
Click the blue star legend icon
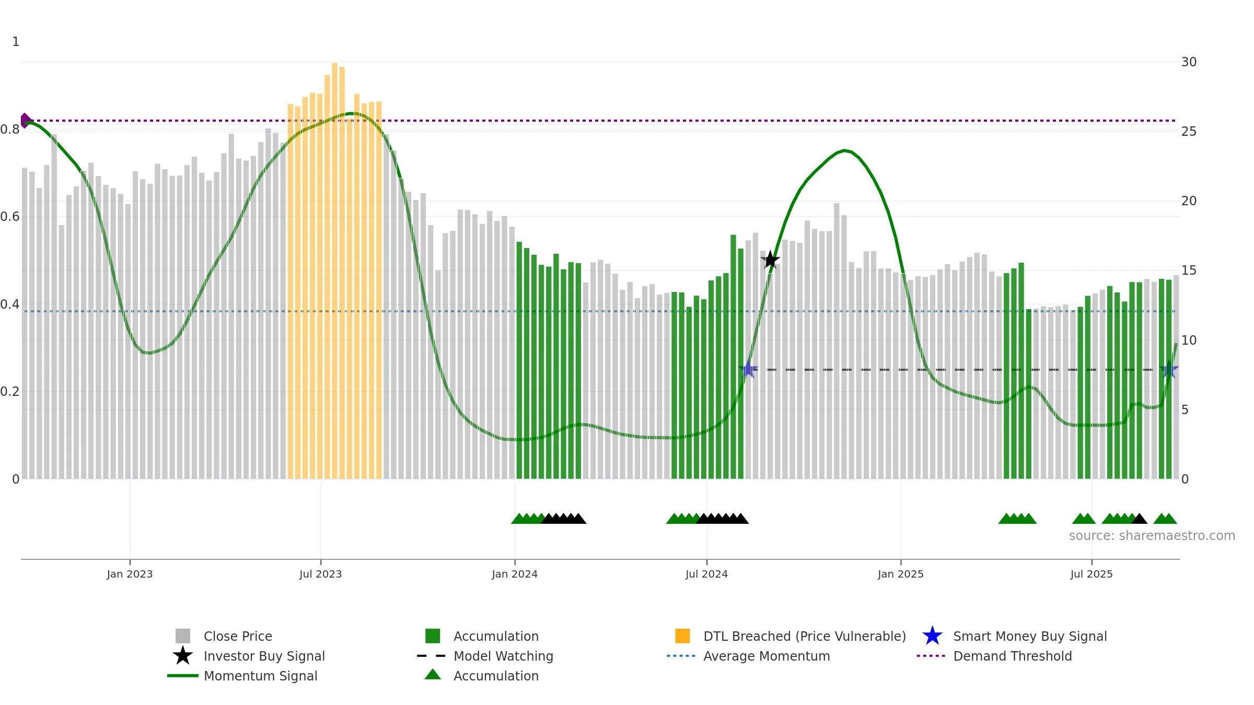932,636
